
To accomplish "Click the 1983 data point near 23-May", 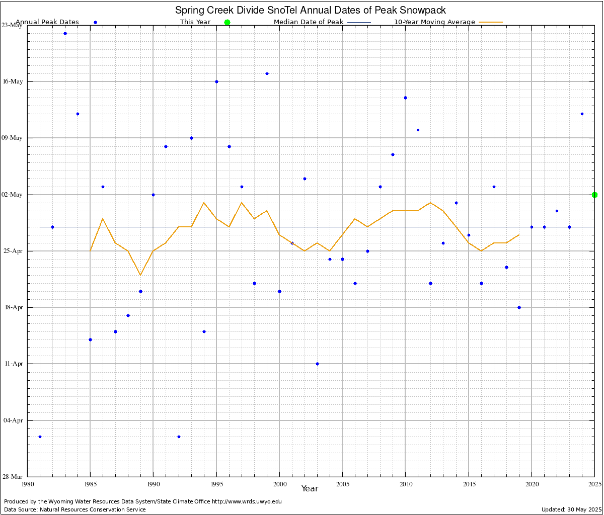I will (65, 33).
